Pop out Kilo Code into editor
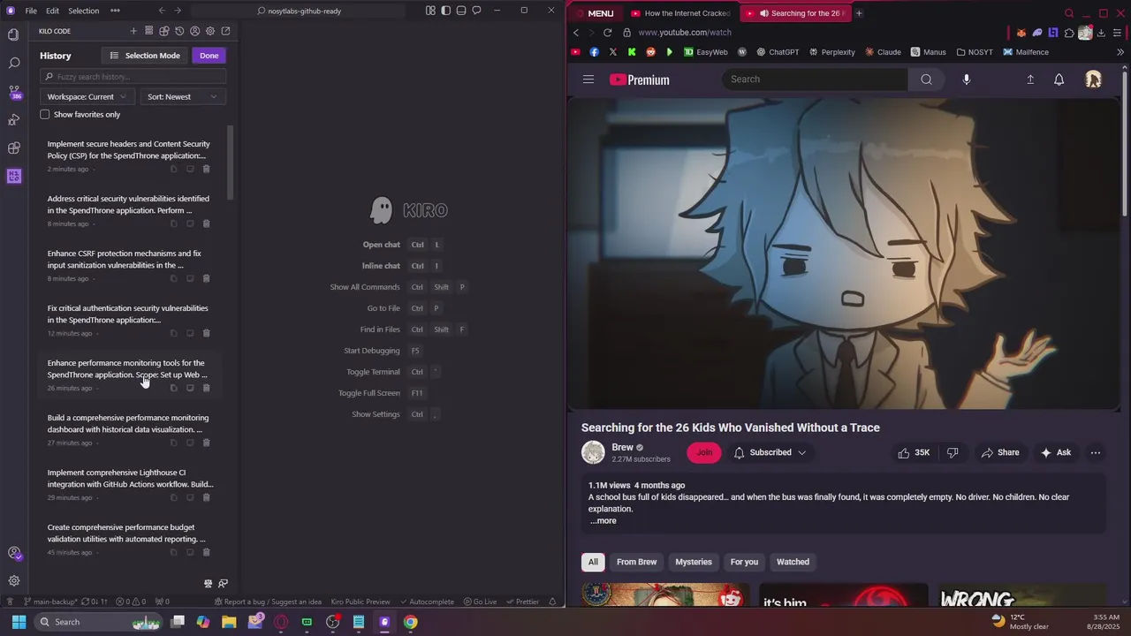The width and height of the screenshot is (1131, 636). pos(225,31)
